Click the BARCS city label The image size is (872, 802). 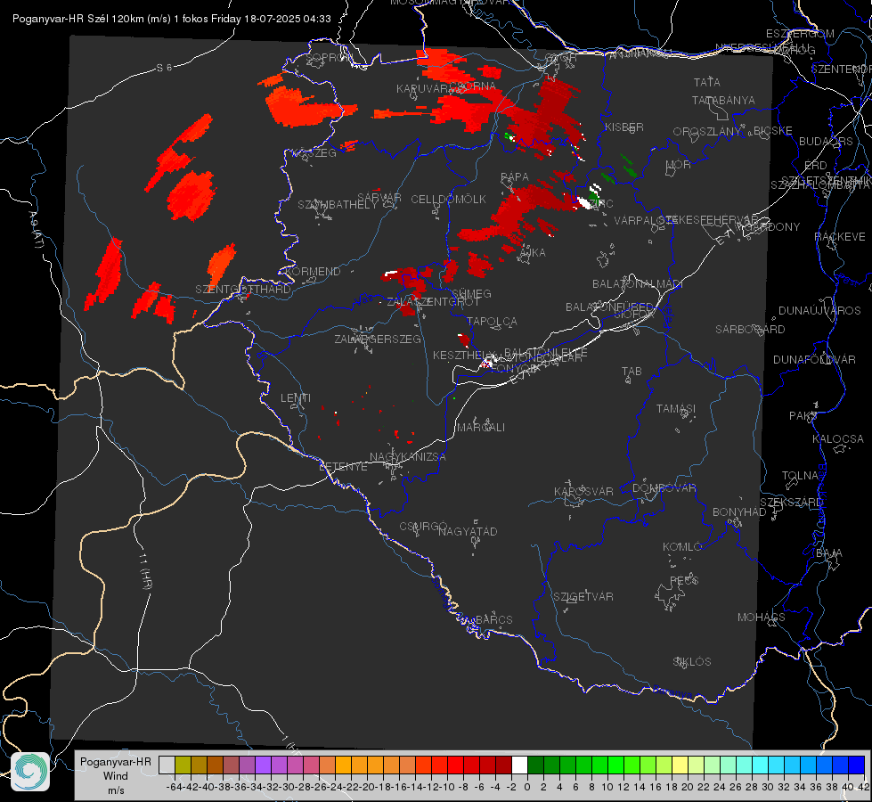coord(493,619)
